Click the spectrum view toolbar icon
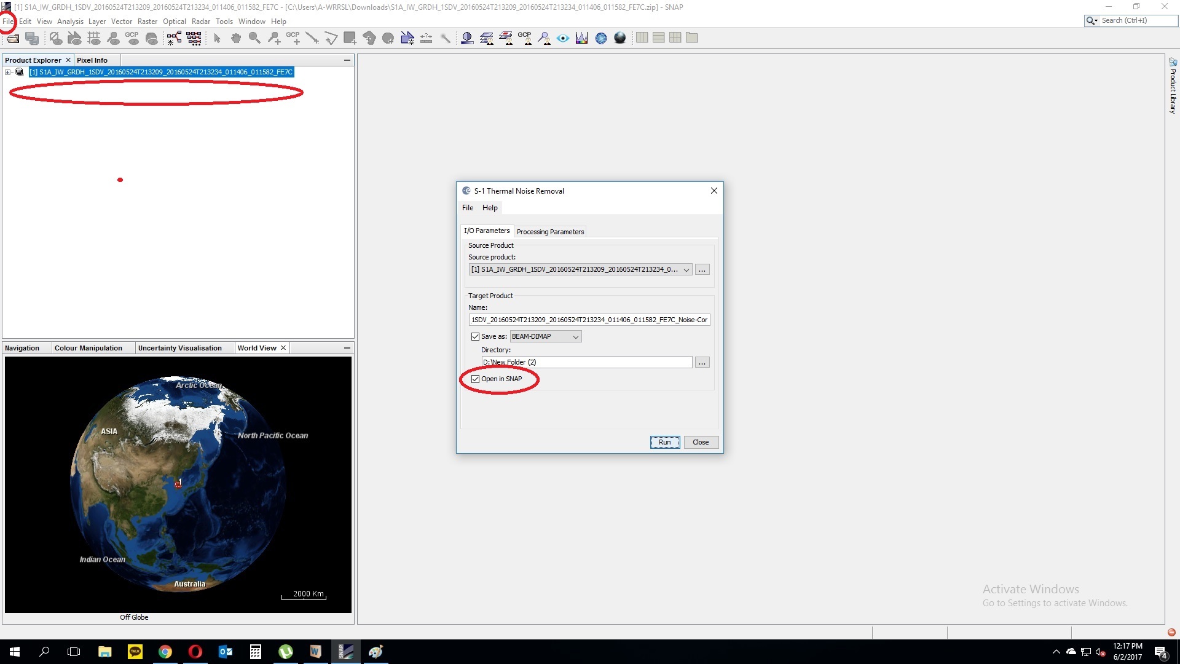 (x=581, y=38)
